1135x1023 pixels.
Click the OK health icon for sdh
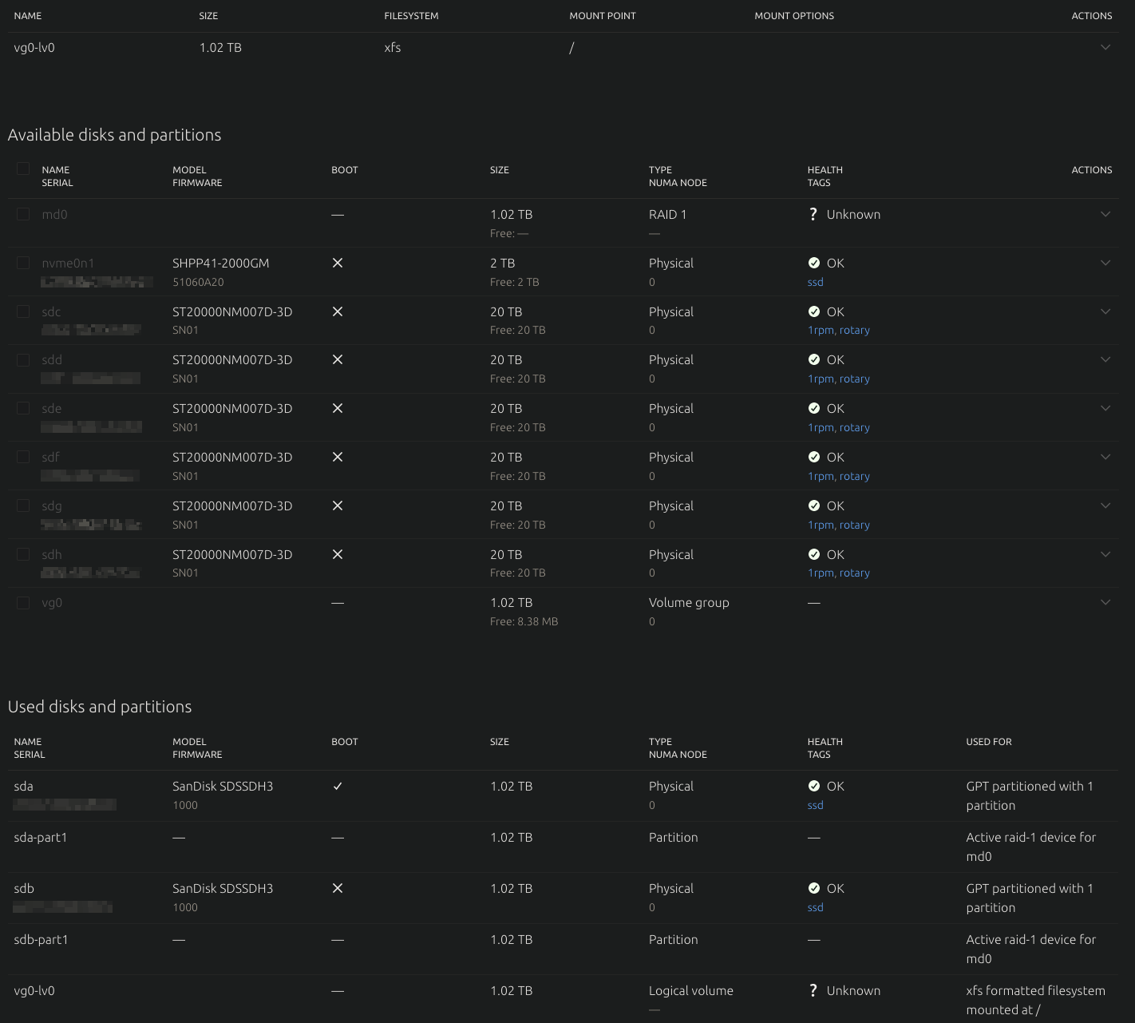813,555
